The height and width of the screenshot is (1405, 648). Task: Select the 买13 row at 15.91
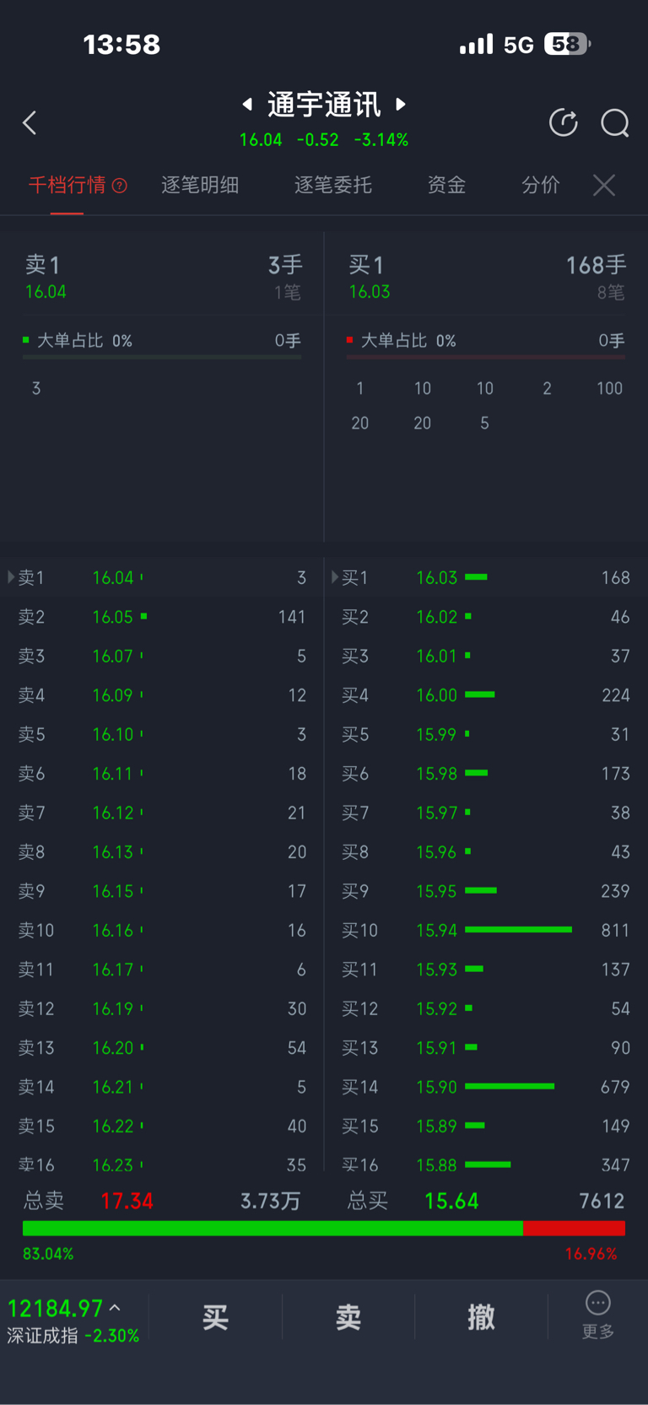[486, 1047]
